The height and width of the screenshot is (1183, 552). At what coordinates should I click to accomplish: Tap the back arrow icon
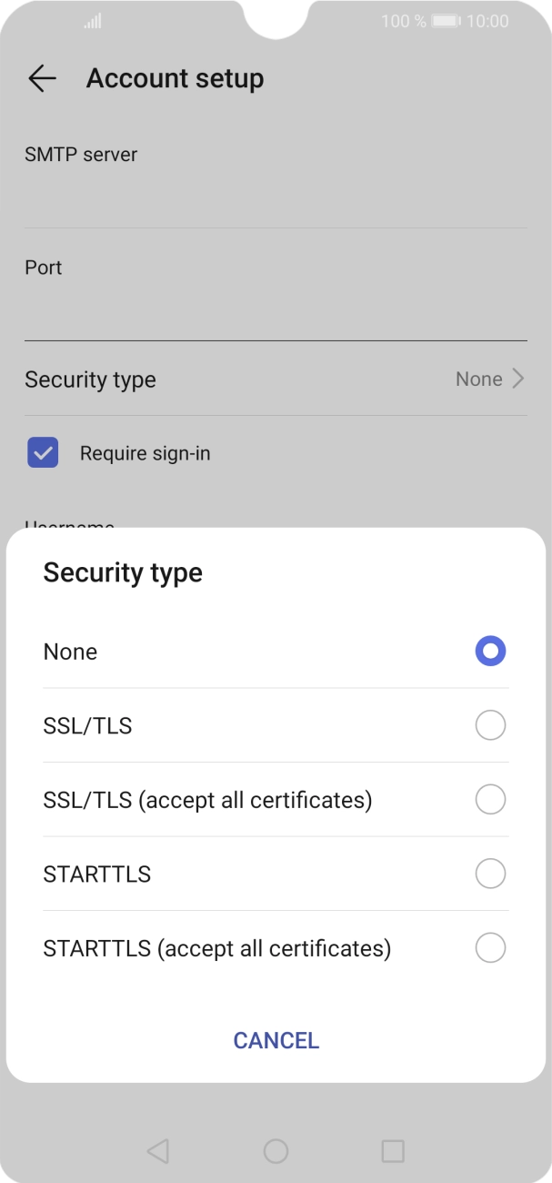42,79
